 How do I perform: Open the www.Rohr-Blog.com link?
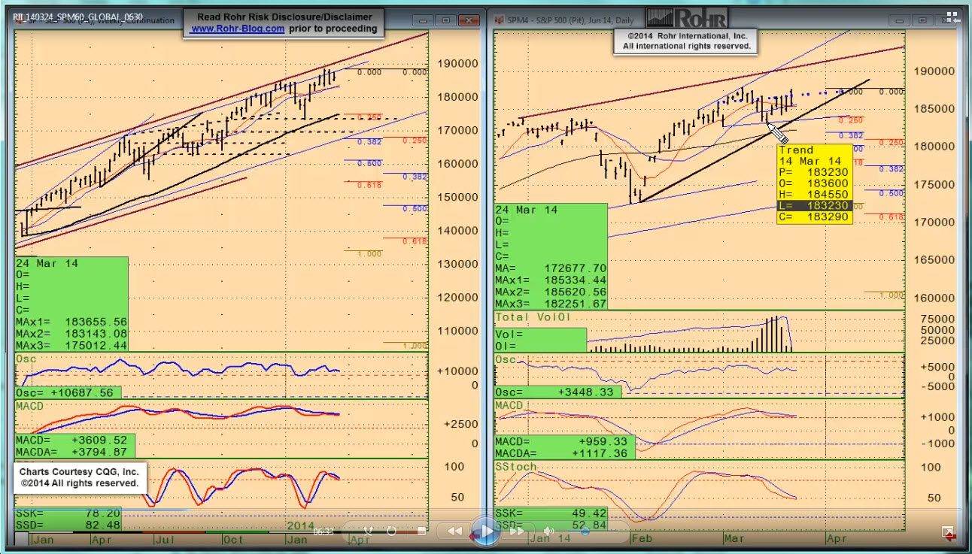coord(238,29)
